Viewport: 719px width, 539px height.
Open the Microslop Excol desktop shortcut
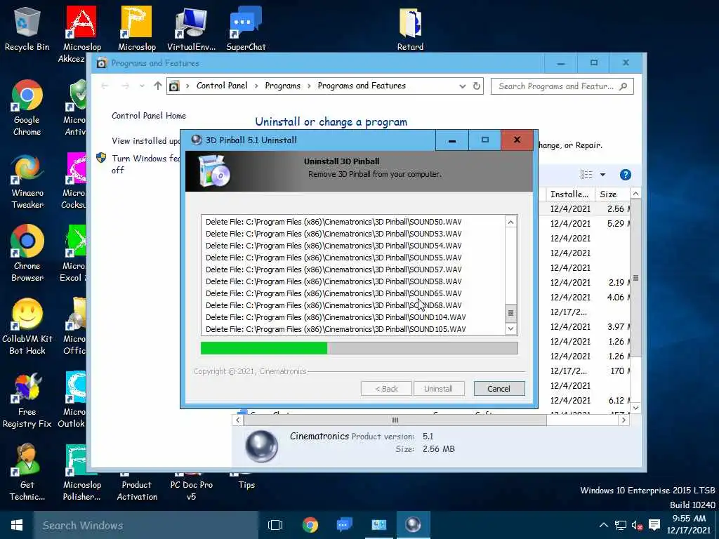point(73,254)
